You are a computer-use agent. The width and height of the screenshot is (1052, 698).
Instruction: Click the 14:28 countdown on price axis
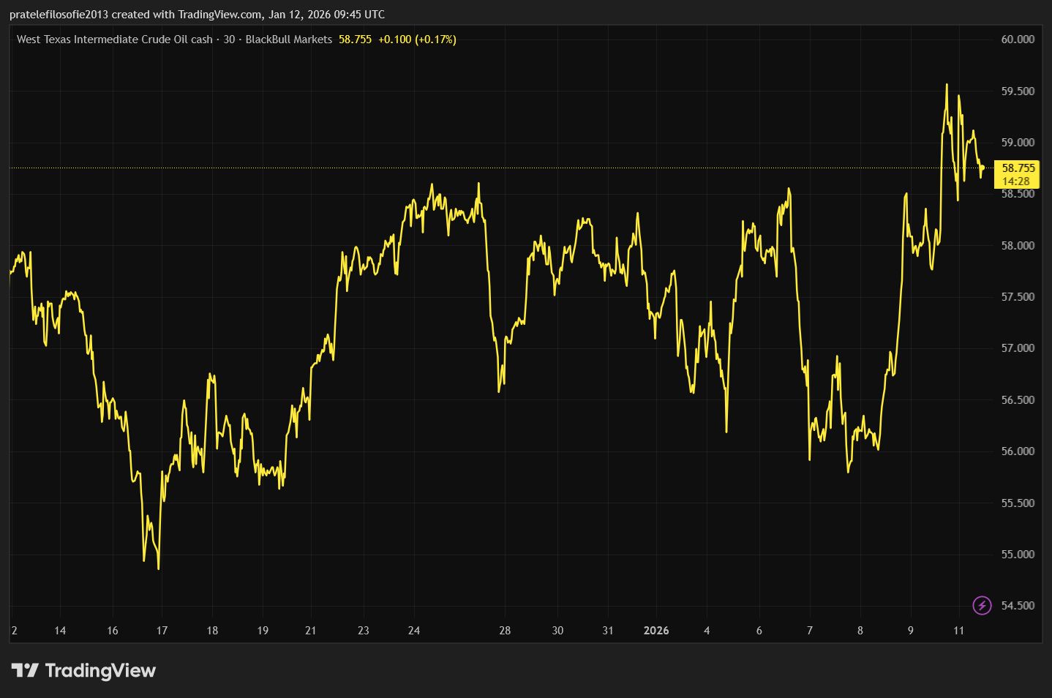(1015, 181)
